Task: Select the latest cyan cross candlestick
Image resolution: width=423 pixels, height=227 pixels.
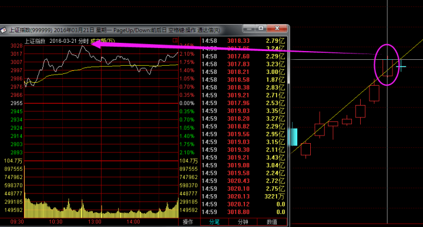Action: tap(401, 66)
